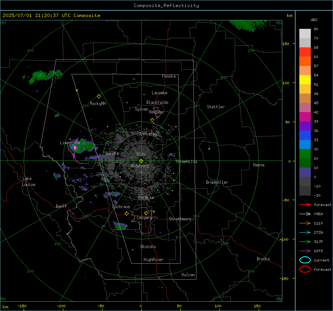Click the Blackfalds city label
Screen dimensions: 333x311
pyautogui.click(x=157, y=102)
